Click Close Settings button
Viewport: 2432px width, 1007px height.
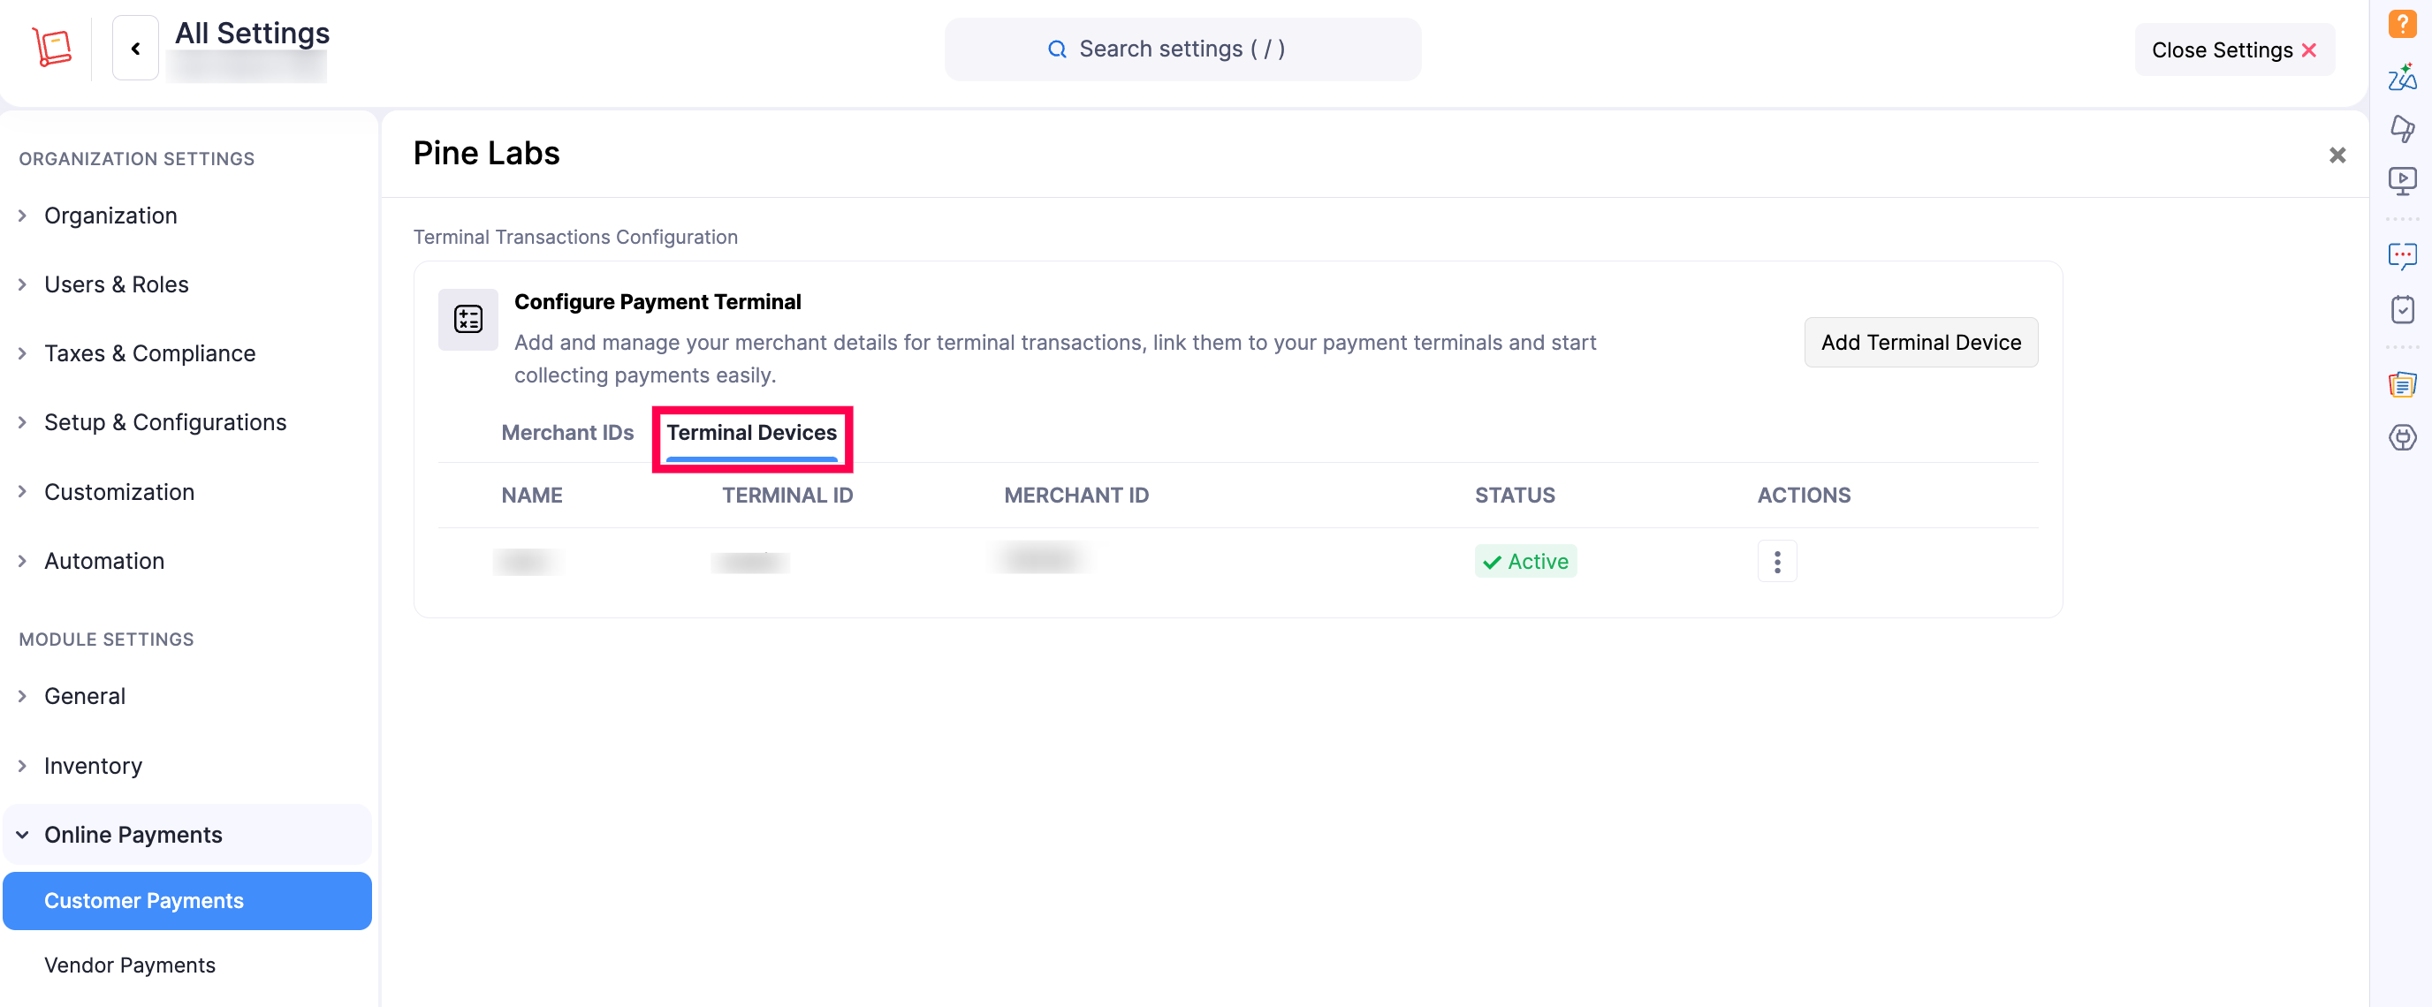pos(2234,50)
